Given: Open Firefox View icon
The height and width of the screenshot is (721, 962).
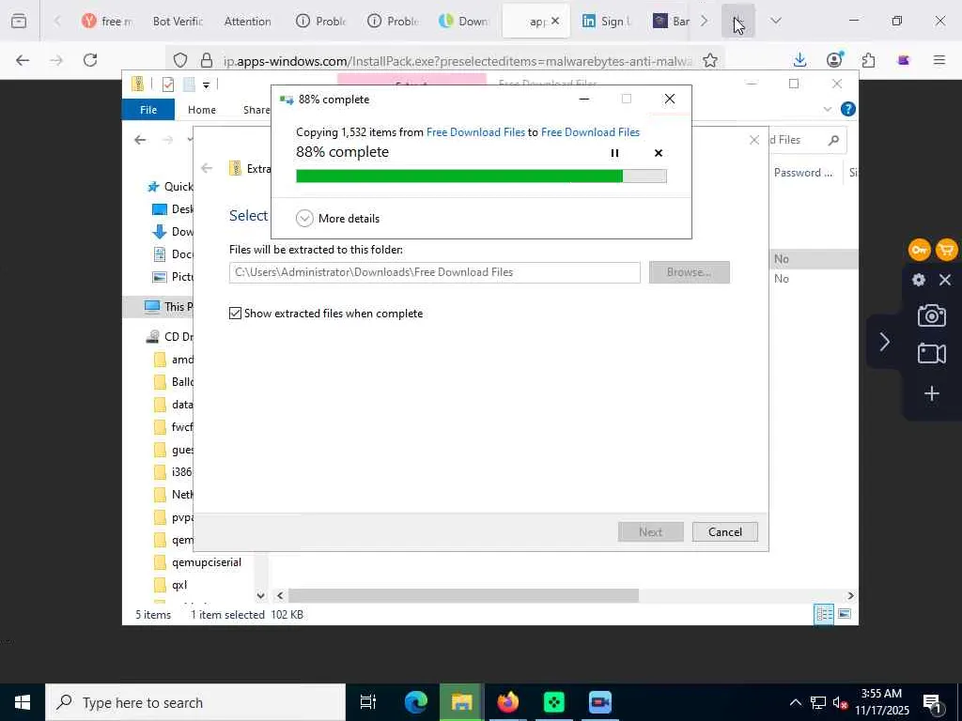Looking at the screenshot, I should coord(19,21).
